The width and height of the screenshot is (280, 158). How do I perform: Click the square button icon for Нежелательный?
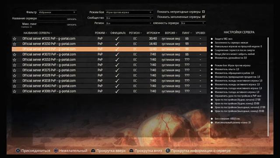56,151
